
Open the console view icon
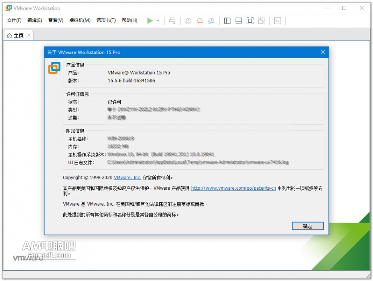point(277,21)
